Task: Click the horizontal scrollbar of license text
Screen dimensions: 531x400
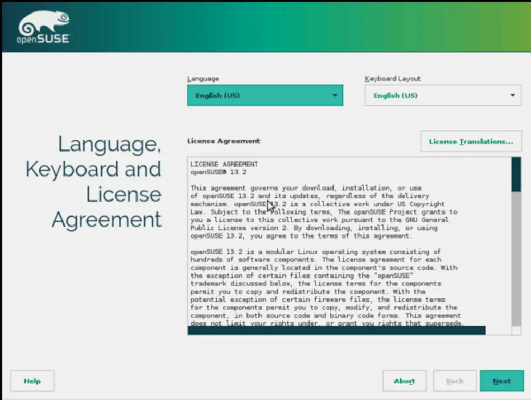Action: point(336,330)
